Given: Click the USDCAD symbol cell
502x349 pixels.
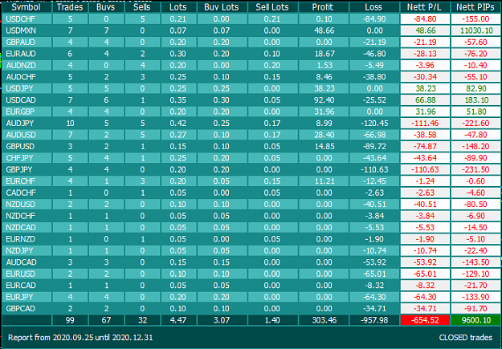Looking at the screenshot, I should click(x=27, y=100).
